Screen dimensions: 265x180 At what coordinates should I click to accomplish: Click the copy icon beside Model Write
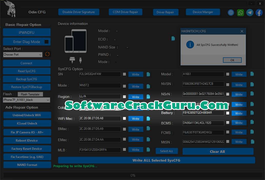[252, 74]
